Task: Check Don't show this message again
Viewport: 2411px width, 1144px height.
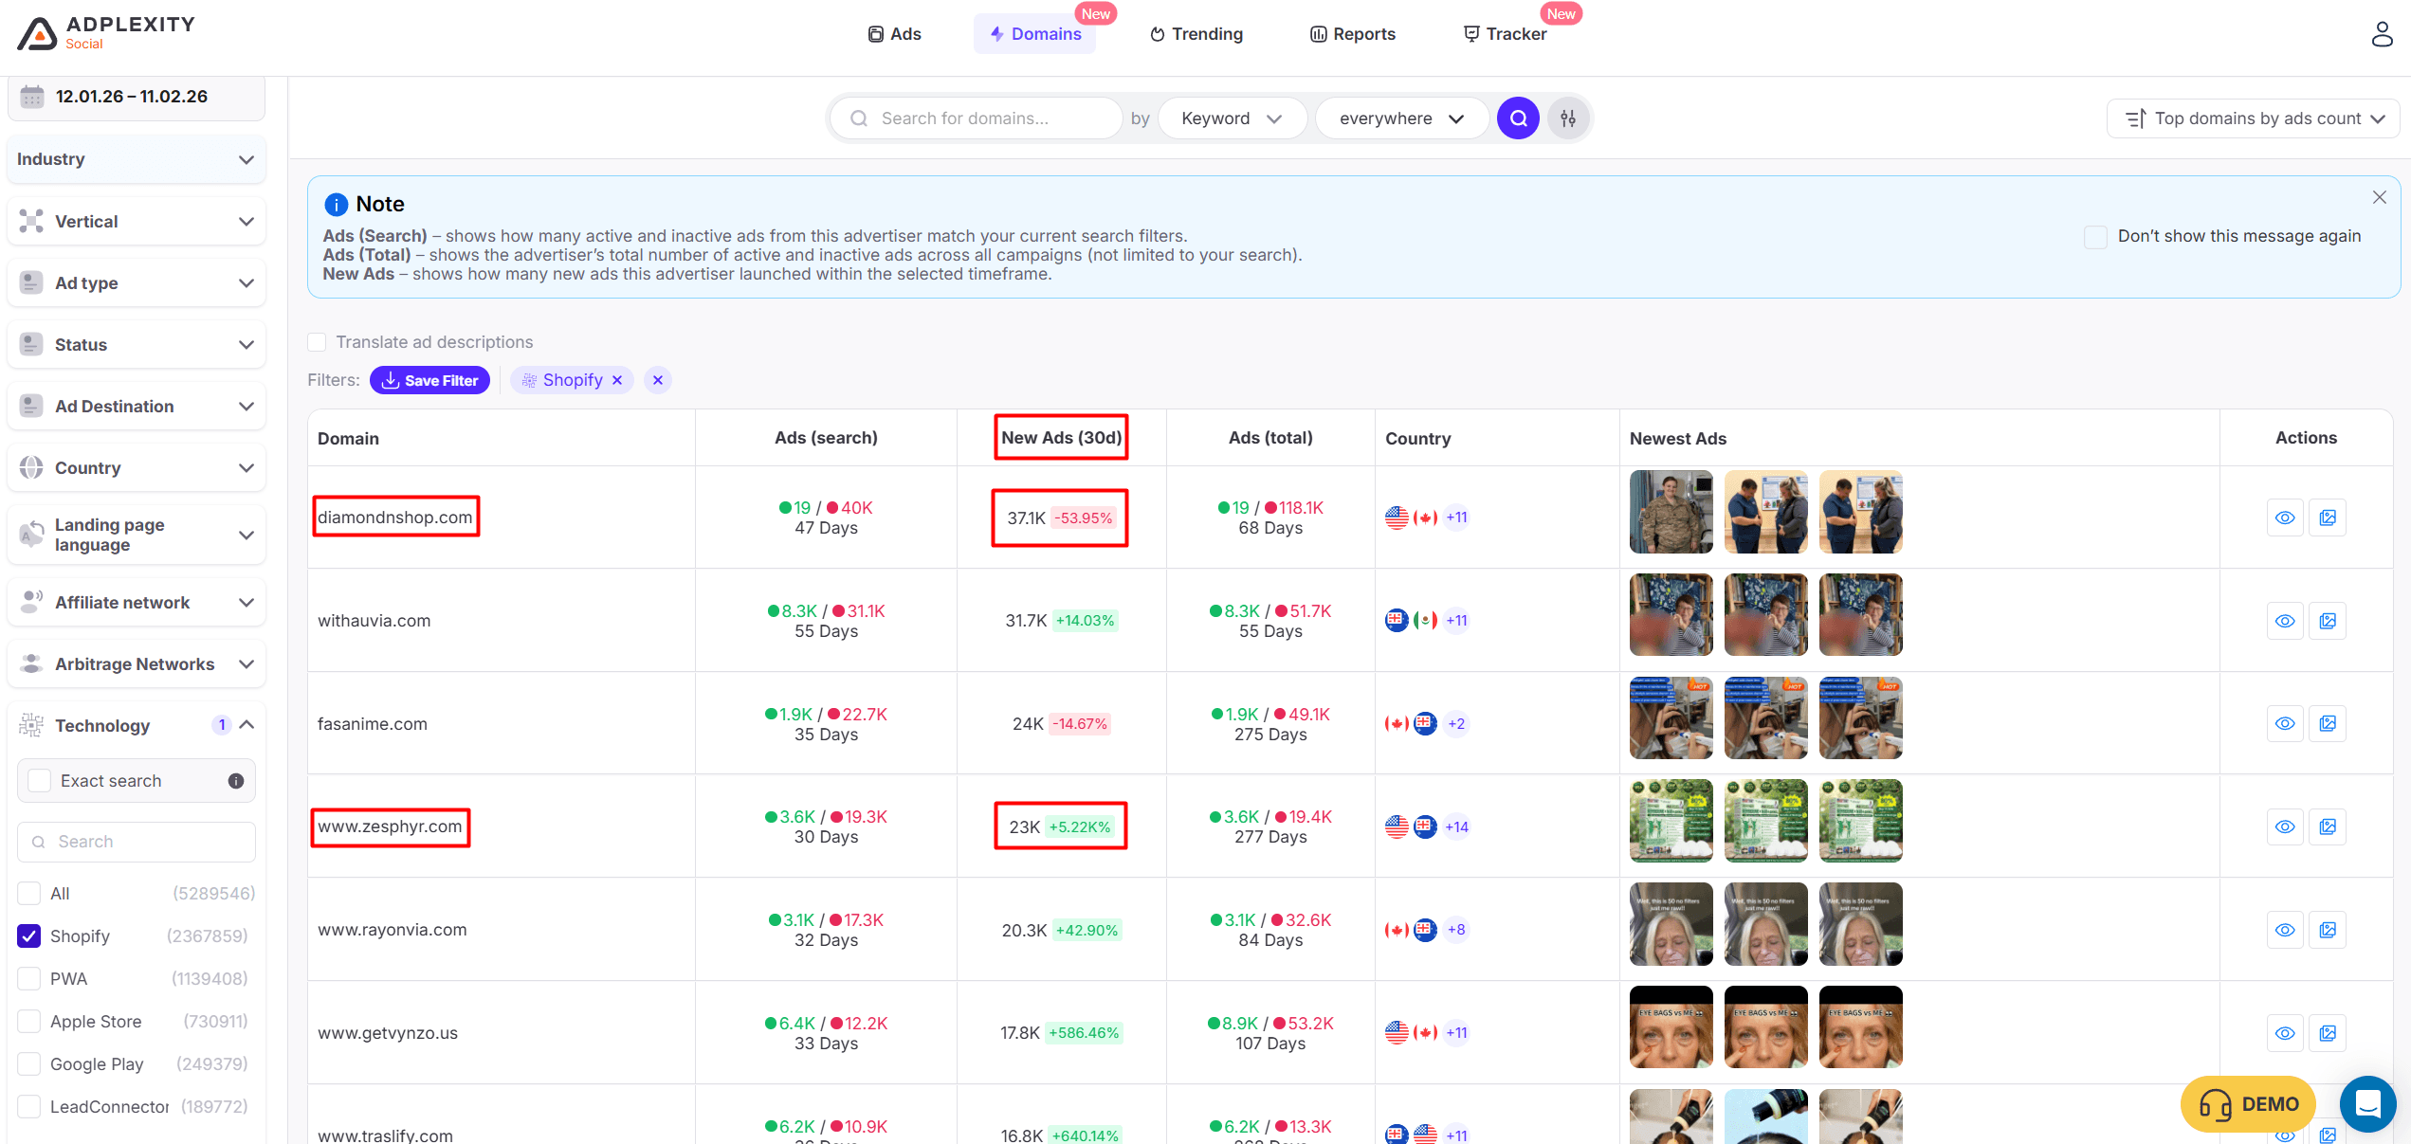Action: (2095, 236)
